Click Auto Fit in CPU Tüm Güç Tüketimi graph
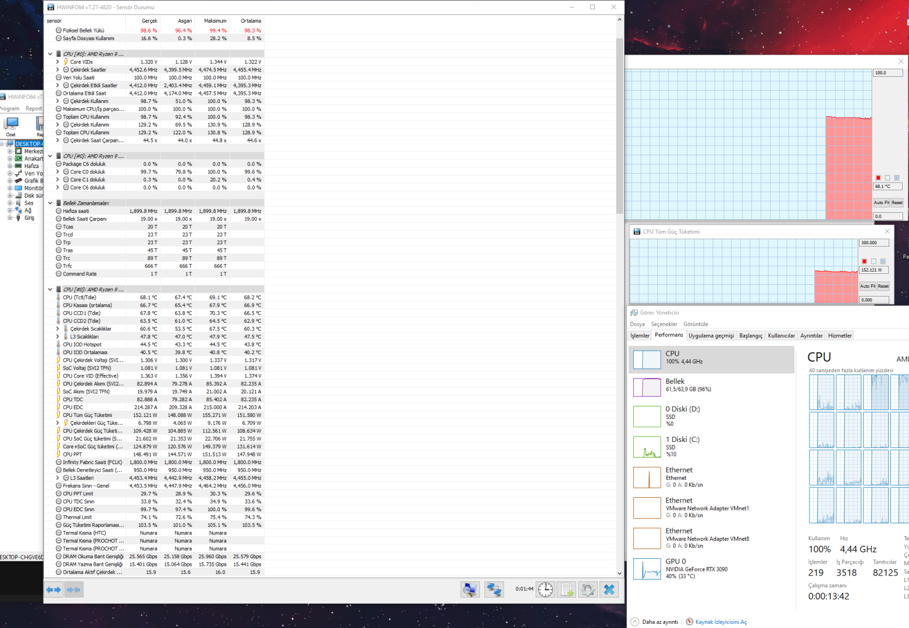The width and height of the screenshot is (909, 628). 868,286
